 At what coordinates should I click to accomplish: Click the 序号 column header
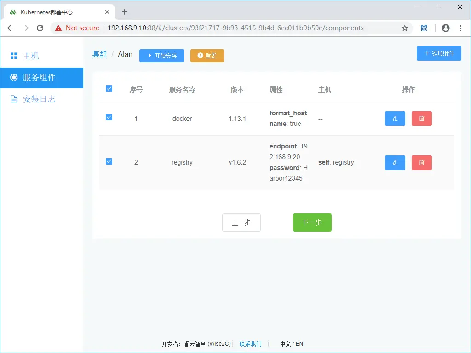tap(136, 90)
